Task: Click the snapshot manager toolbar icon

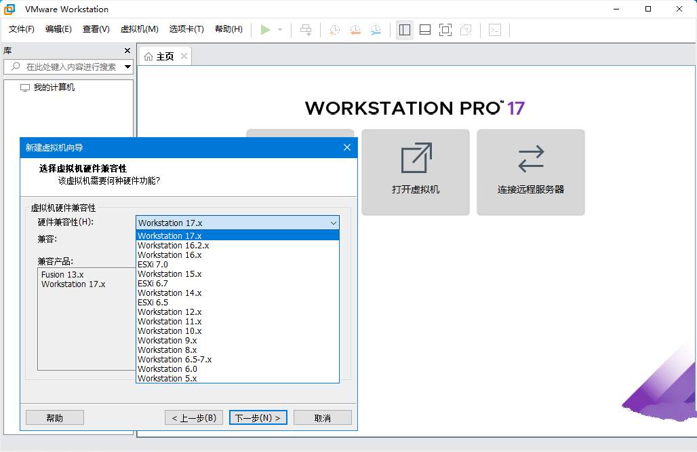Action: [376, 29]
